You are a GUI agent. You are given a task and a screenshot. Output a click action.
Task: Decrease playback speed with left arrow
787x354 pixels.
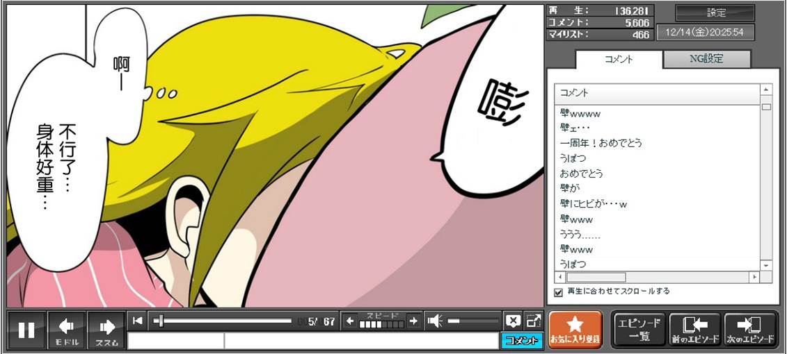[x=350, y=321]
